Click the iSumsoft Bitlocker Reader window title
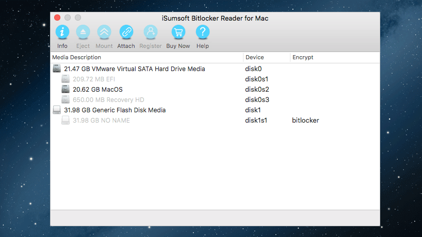Image resolution: width=422 pixels, height=237 pixels. 215,18
